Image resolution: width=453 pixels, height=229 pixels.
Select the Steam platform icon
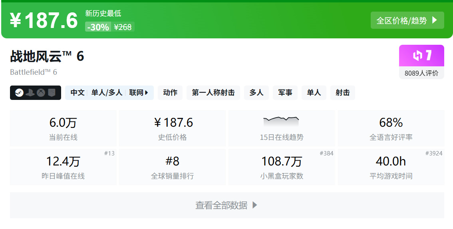click(19, 93)
